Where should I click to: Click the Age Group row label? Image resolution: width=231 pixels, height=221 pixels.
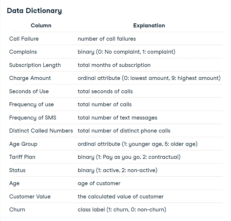point(23,144)
